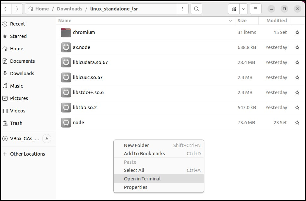Screen dimensions: 306x201
Task: Navigate to Downloads in path bar
Action: pos(69,9)
